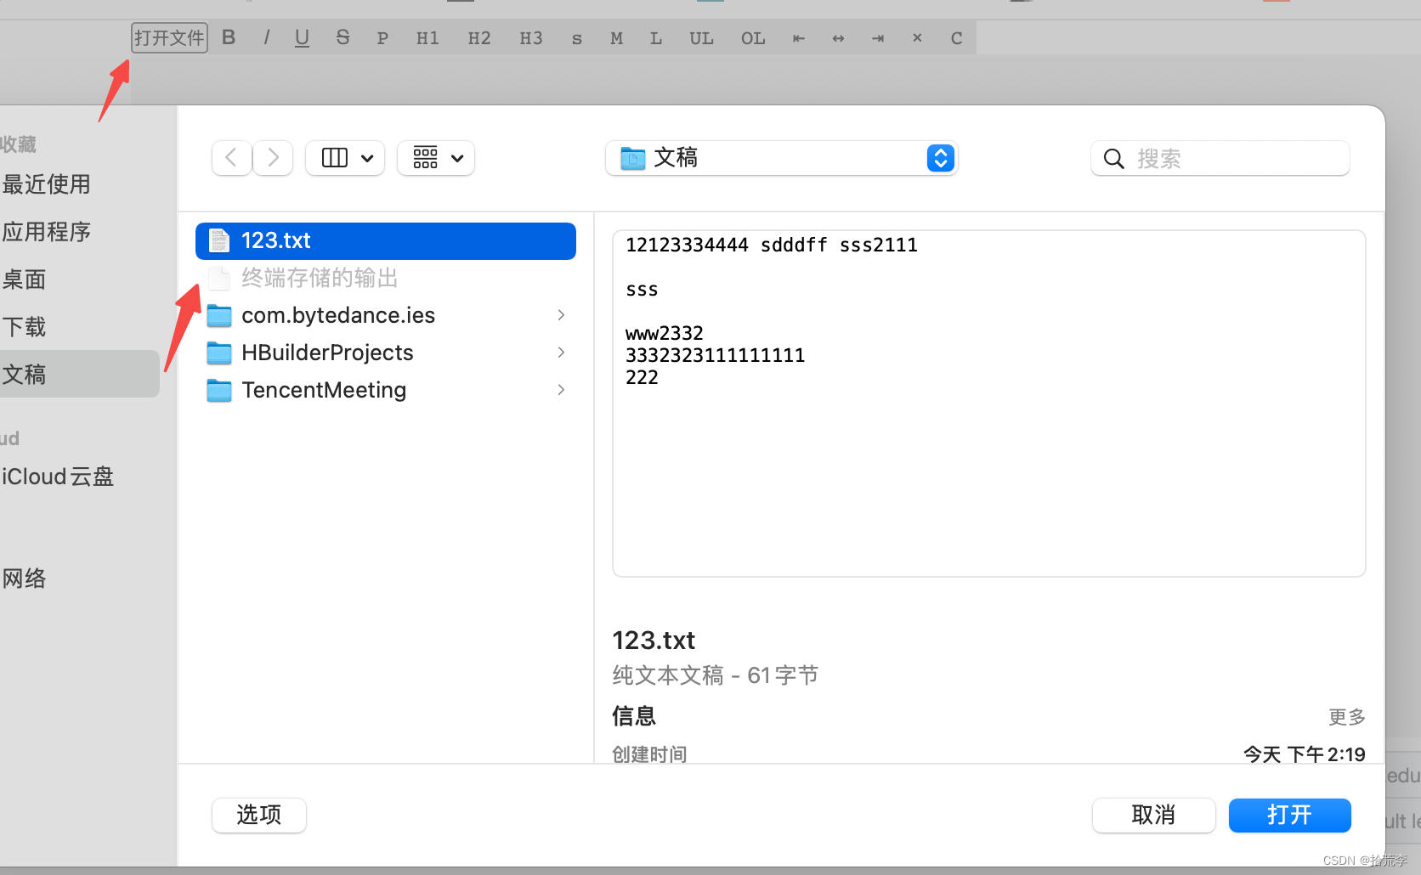
Task: Select the H3 heading option
Action: point(530,37)
